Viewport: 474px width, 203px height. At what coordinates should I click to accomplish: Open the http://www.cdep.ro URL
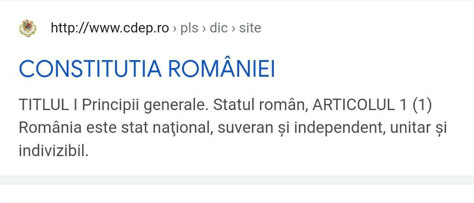(x=110, y=28)
